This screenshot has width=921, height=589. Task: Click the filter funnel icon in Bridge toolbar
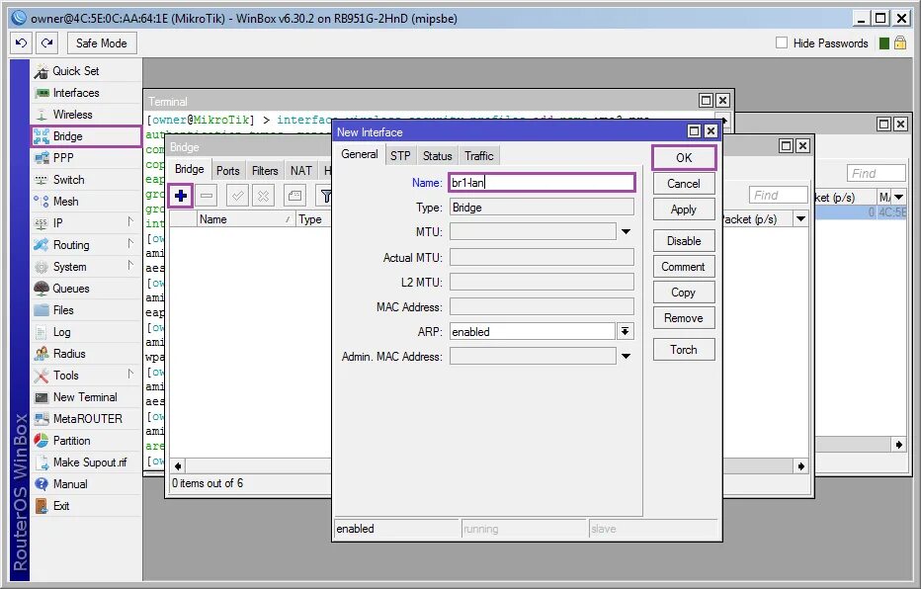(x=325, y=196)
